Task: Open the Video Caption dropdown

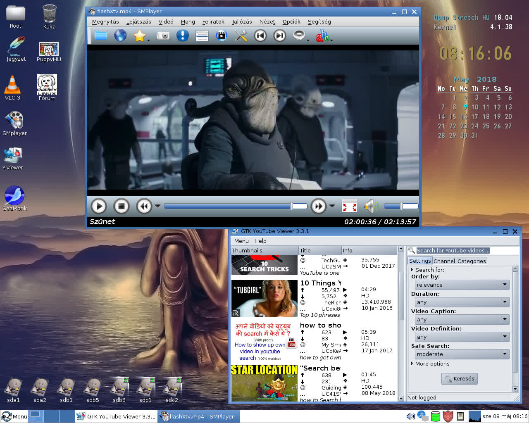Action: [x=462, y=319]
